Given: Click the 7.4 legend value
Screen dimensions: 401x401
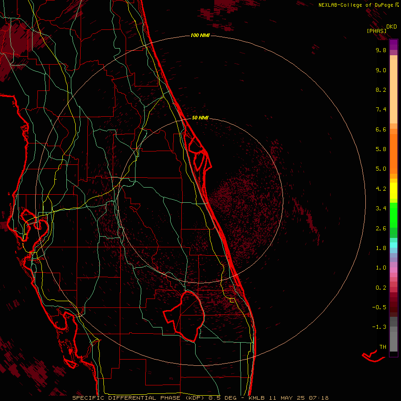Looking at the screenshot, I should [x=381, y=110].
